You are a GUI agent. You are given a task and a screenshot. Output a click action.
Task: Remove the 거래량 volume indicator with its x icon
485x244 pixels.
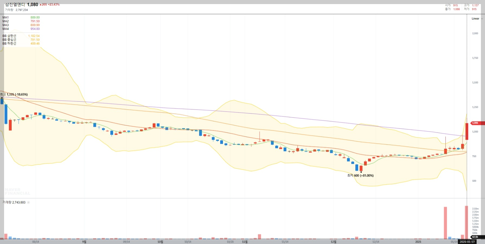pos(28,202)
